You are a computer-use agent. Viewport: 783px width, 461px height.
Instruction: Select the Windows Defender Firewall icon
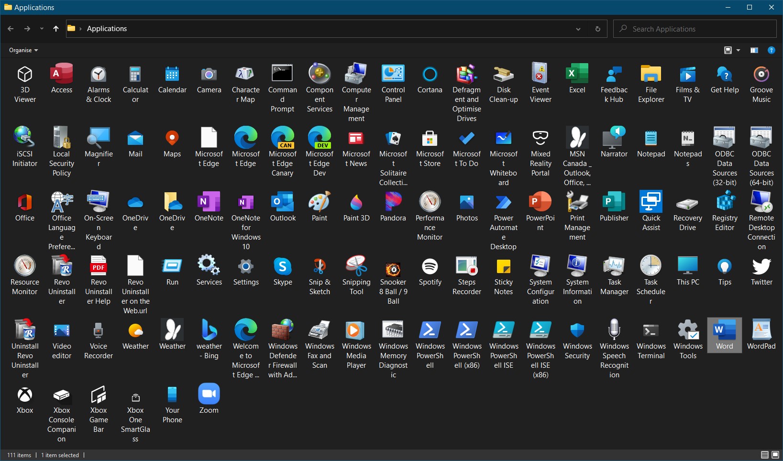[282, 330]
